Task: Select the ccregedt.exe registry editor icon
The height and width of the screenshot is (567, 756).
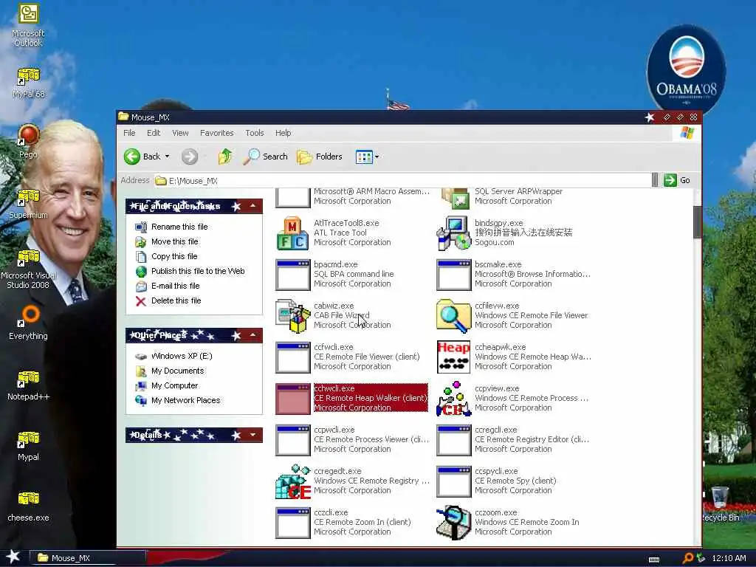Action: (x=292, y=481)
